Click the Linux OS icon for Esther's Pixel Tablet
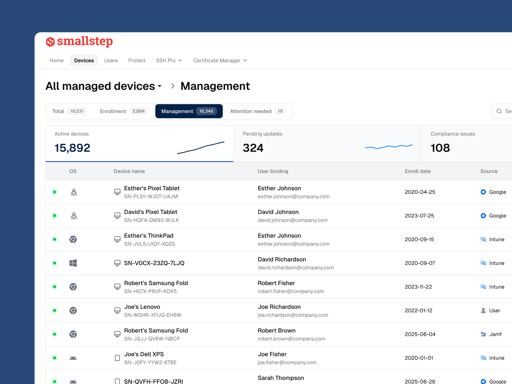 74,192
